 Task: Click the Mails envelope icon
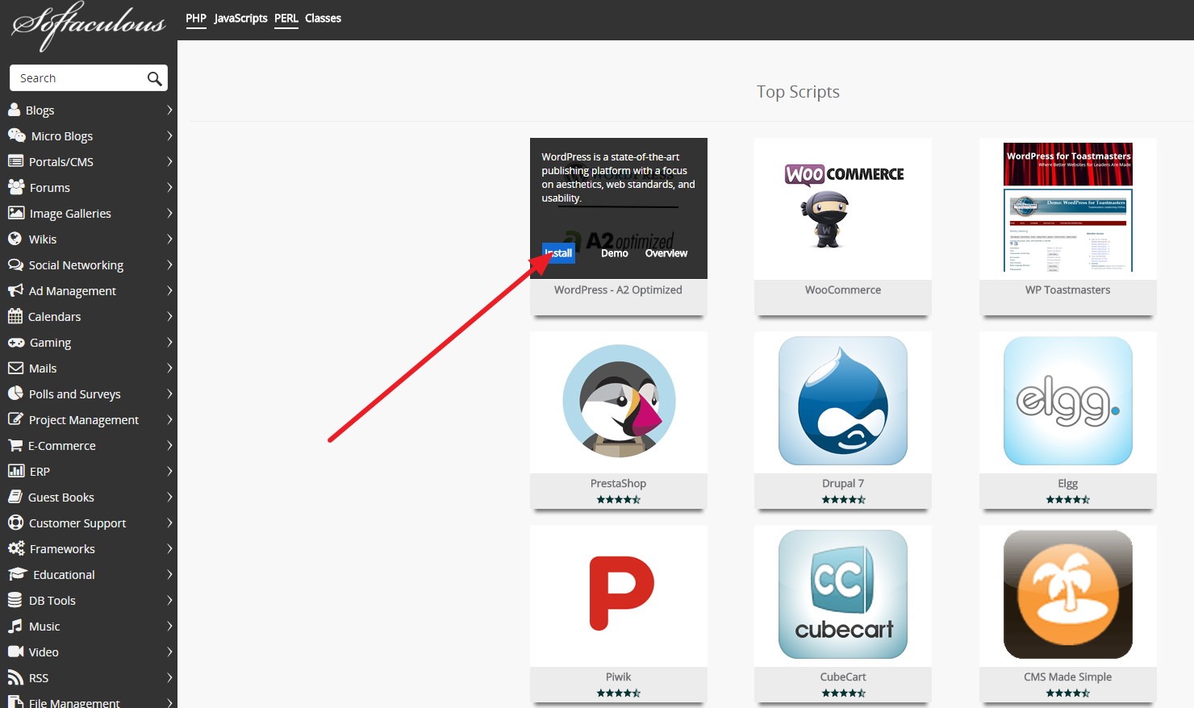tap(15, 368)
